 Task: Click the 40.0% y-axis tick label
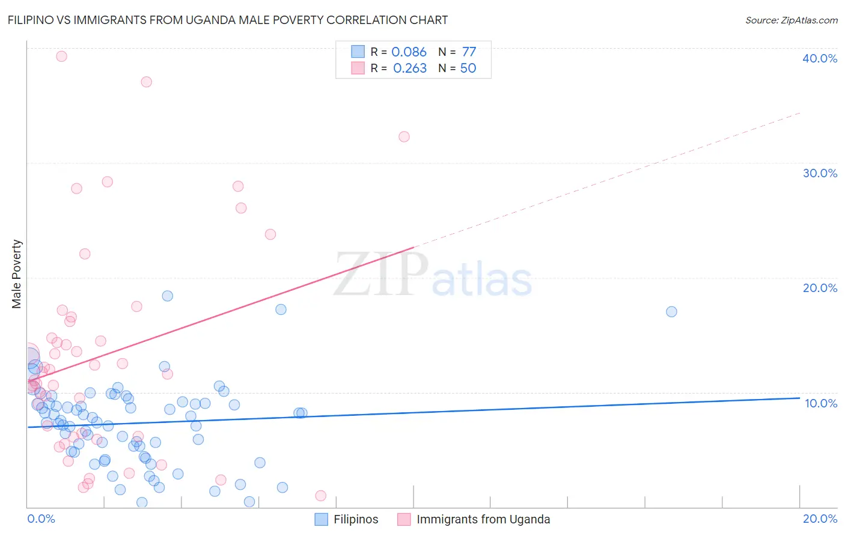[x=820, y=58]
